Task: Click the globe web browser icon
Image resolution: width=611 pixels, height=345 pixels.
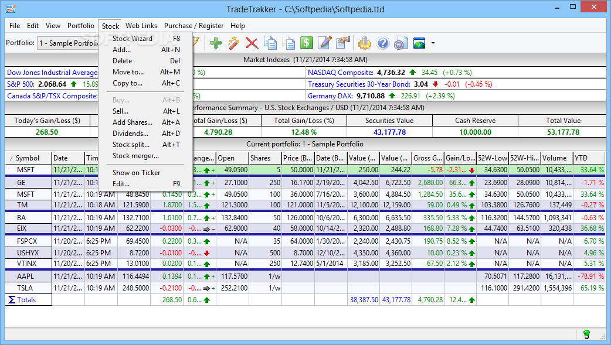Action: (419, 43)
